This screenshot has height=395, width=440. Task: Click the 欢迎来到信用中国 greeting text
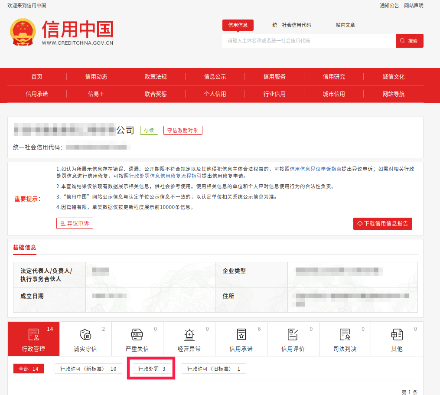[26, 6]
